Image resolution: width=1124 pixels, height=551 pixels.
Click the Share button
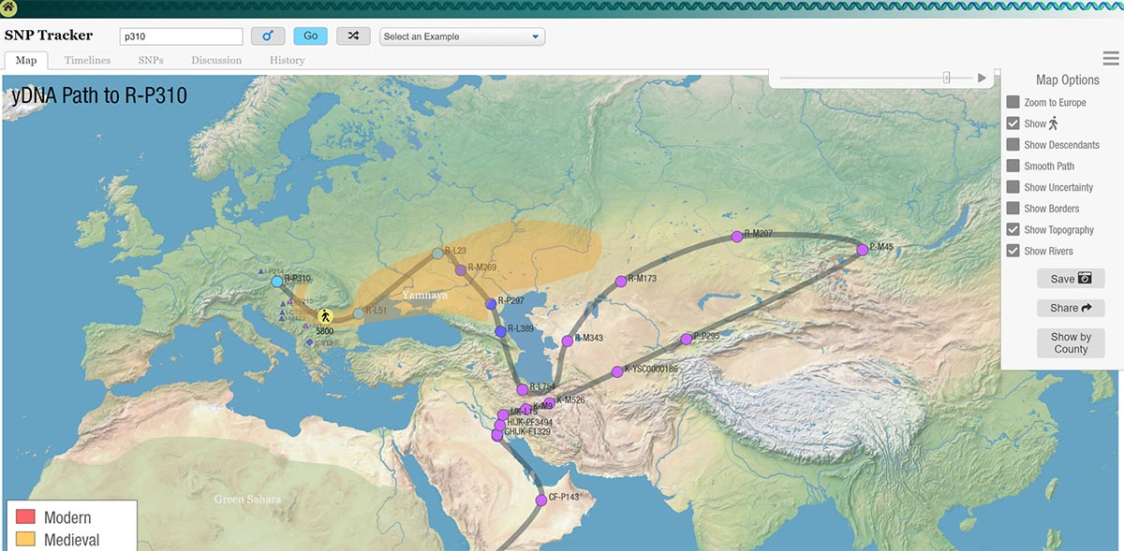pyautogui.click(x=1071, y=308)
